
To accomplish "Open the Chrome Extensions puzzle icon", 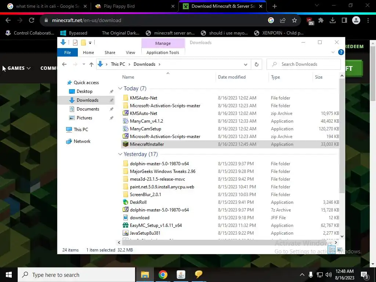I will tap(321, 21).
